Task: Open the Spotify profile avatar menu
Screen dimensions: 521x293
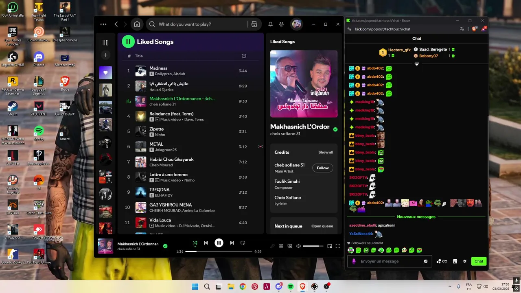Action: click(x=296, y=24)
